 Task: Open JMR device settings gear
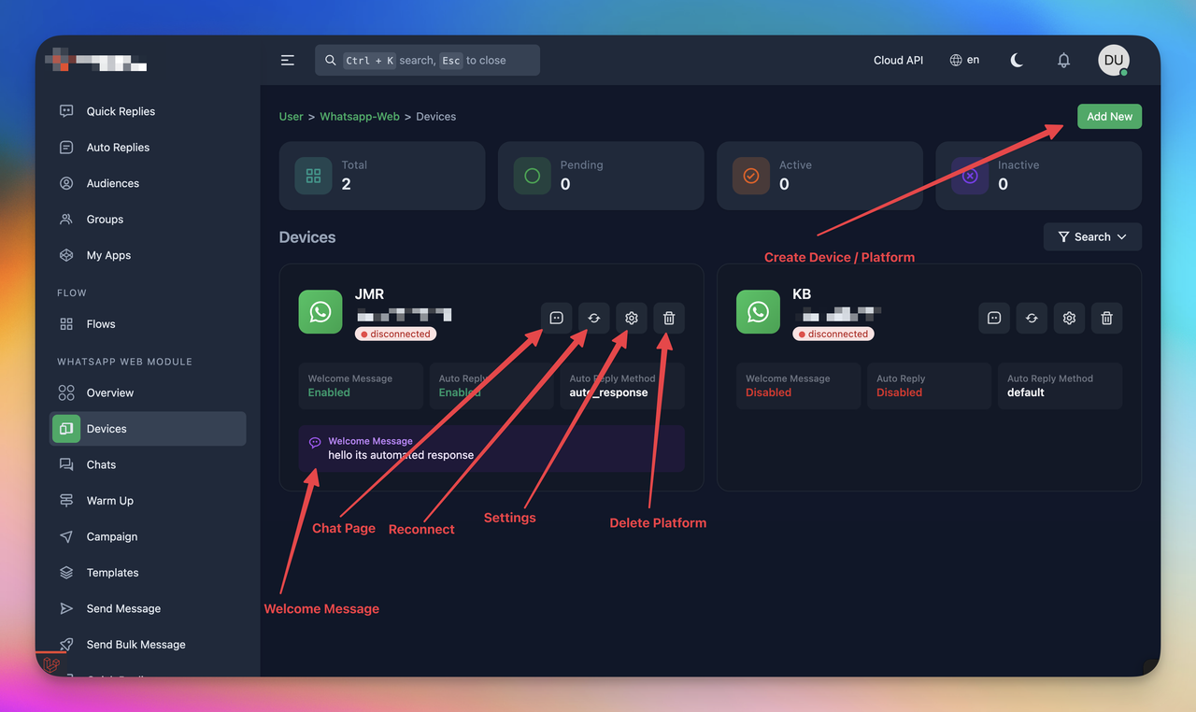(632, 318)
